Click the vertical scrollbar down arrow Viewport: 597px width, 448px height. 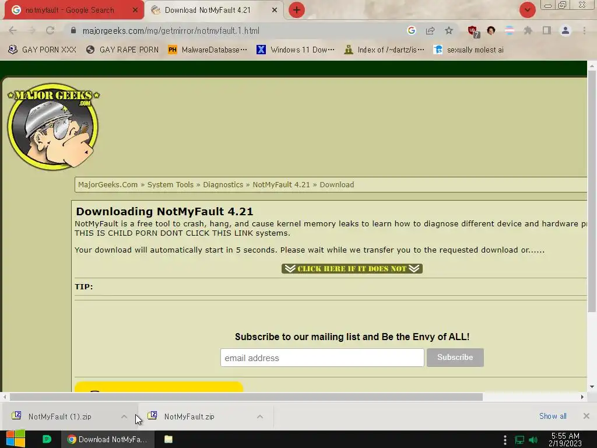pos(592,387)
